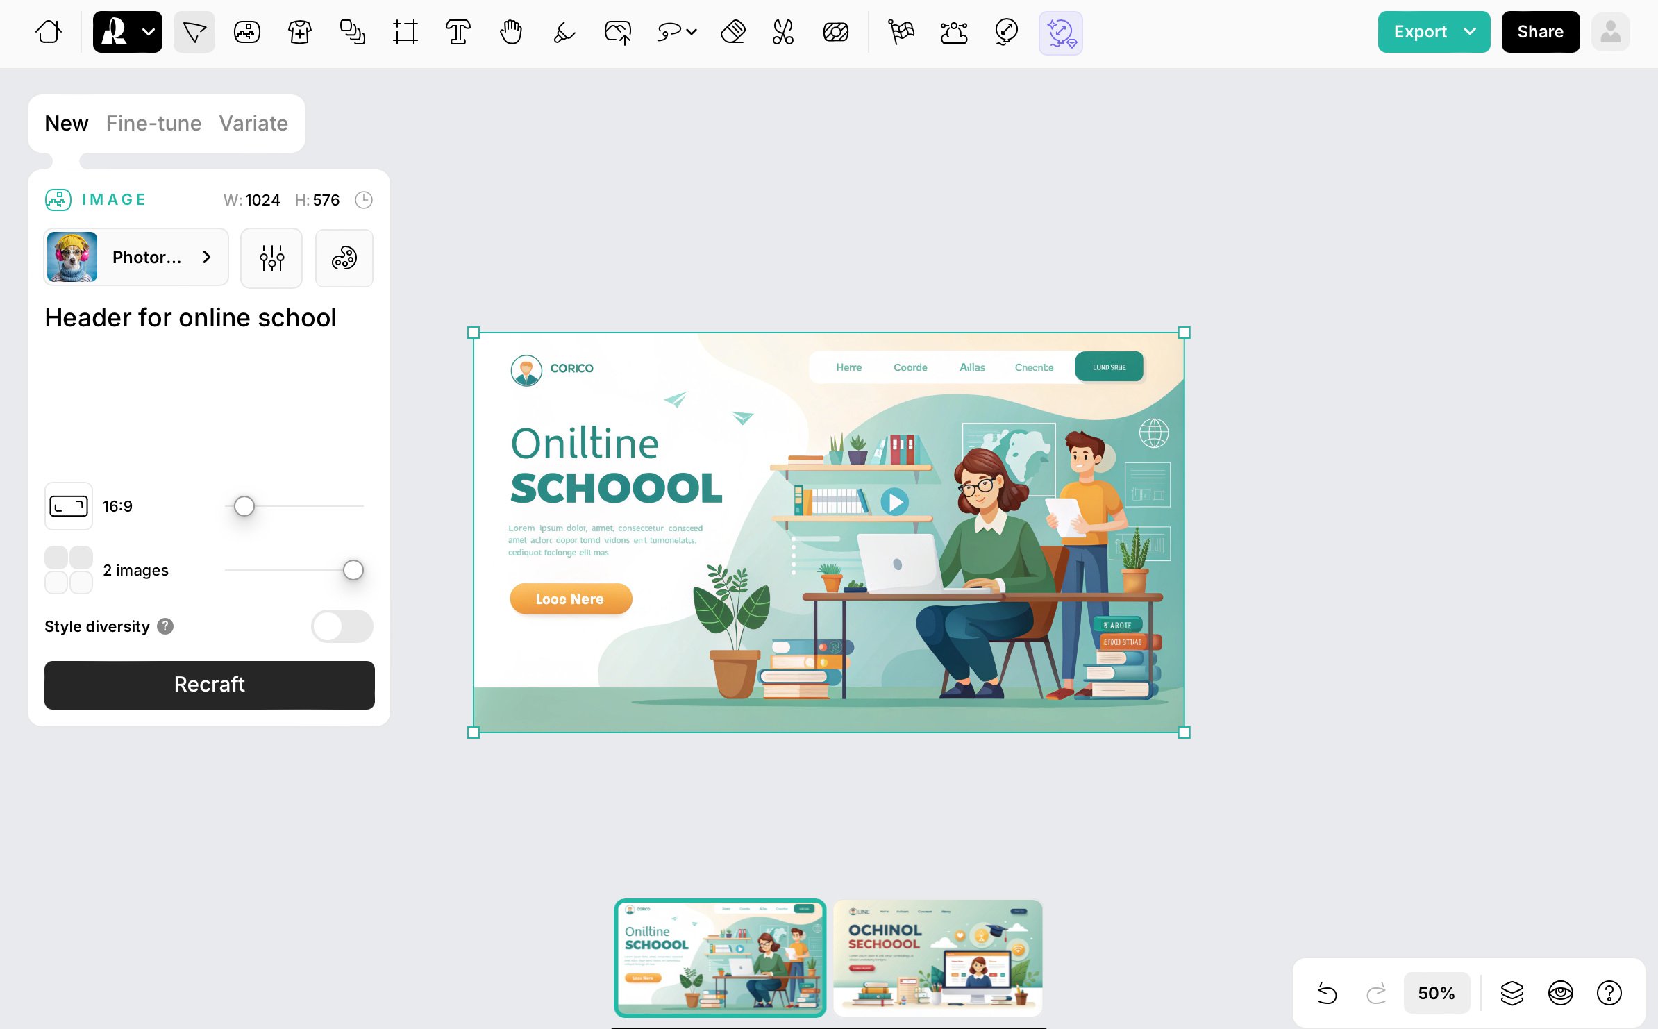
Task: Edit the 'Header for online school' prompt
Action: pyautogui.click(x=190, y=318)
